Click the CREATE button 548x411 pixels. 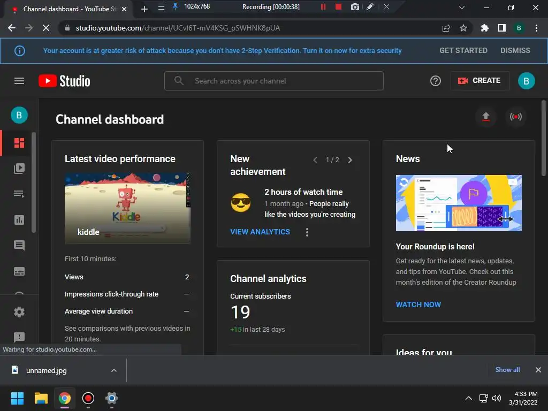479,81
